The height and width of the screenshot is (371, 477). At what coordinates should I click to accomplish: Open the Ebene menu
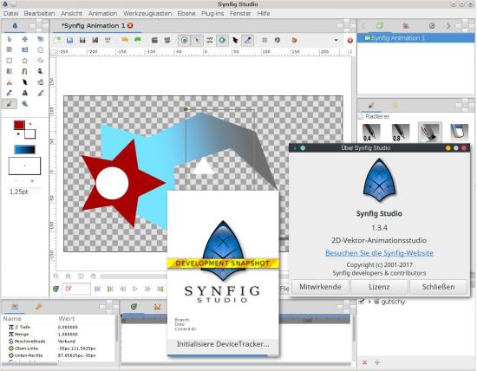186,13
